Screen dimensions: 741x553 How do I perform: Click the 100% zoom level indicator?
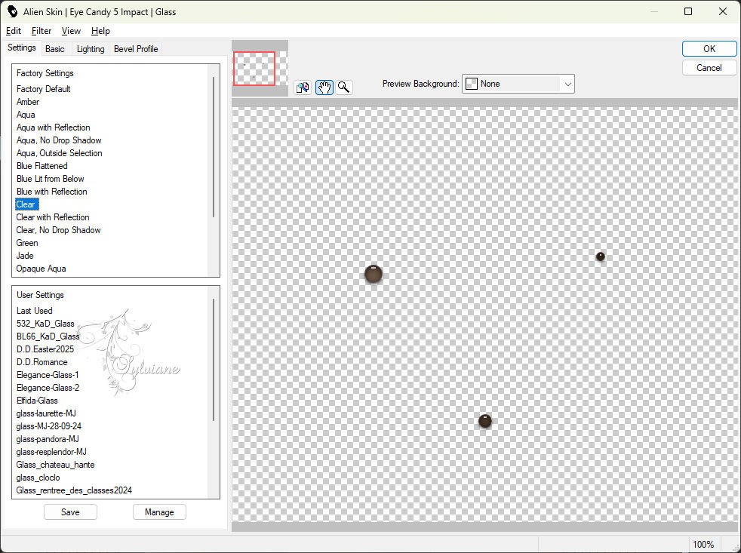pyautogui.click(x=703, y=544)
